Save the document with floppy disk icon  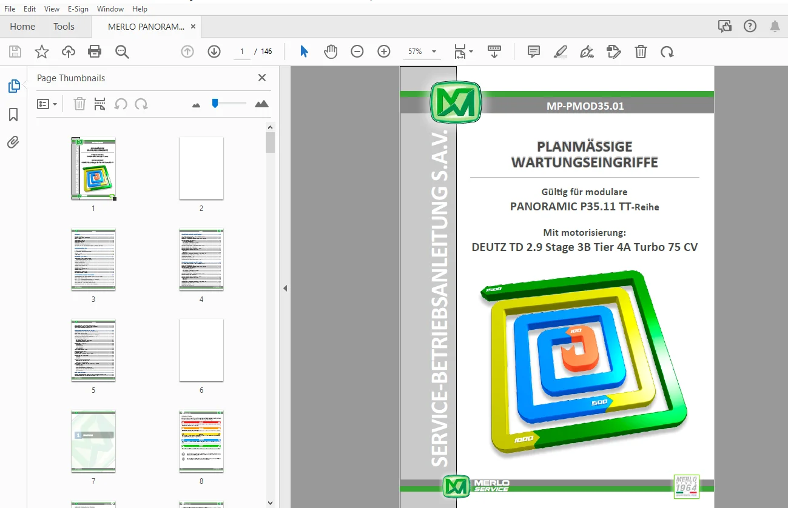tap(15, 52)
